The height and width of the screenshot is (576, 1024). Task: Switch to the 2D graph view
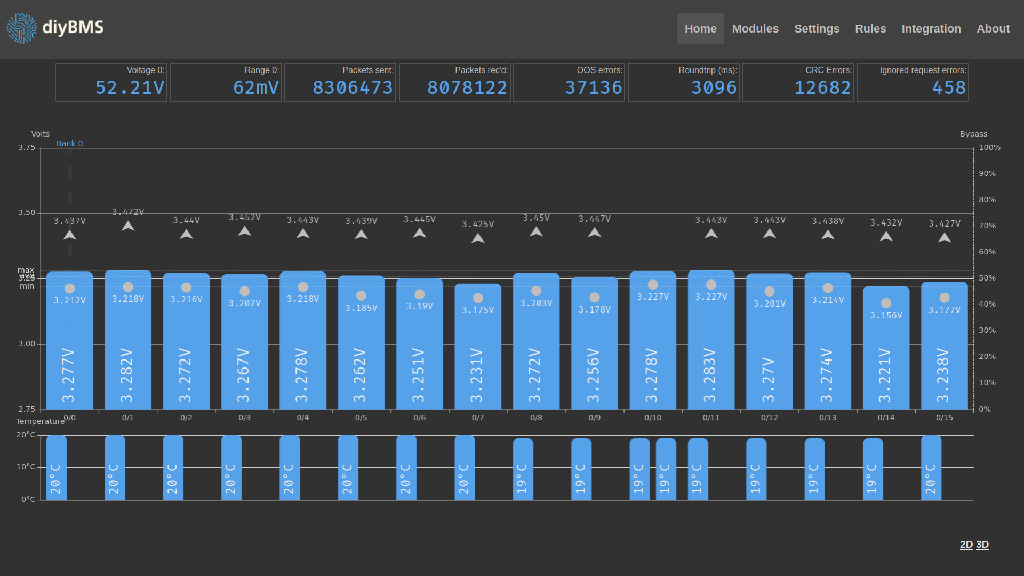966,545
